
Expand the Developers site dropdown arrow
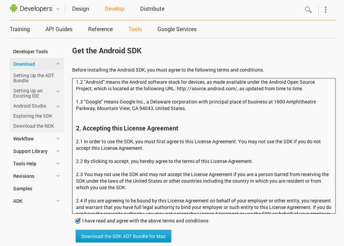tap(58, 9)
